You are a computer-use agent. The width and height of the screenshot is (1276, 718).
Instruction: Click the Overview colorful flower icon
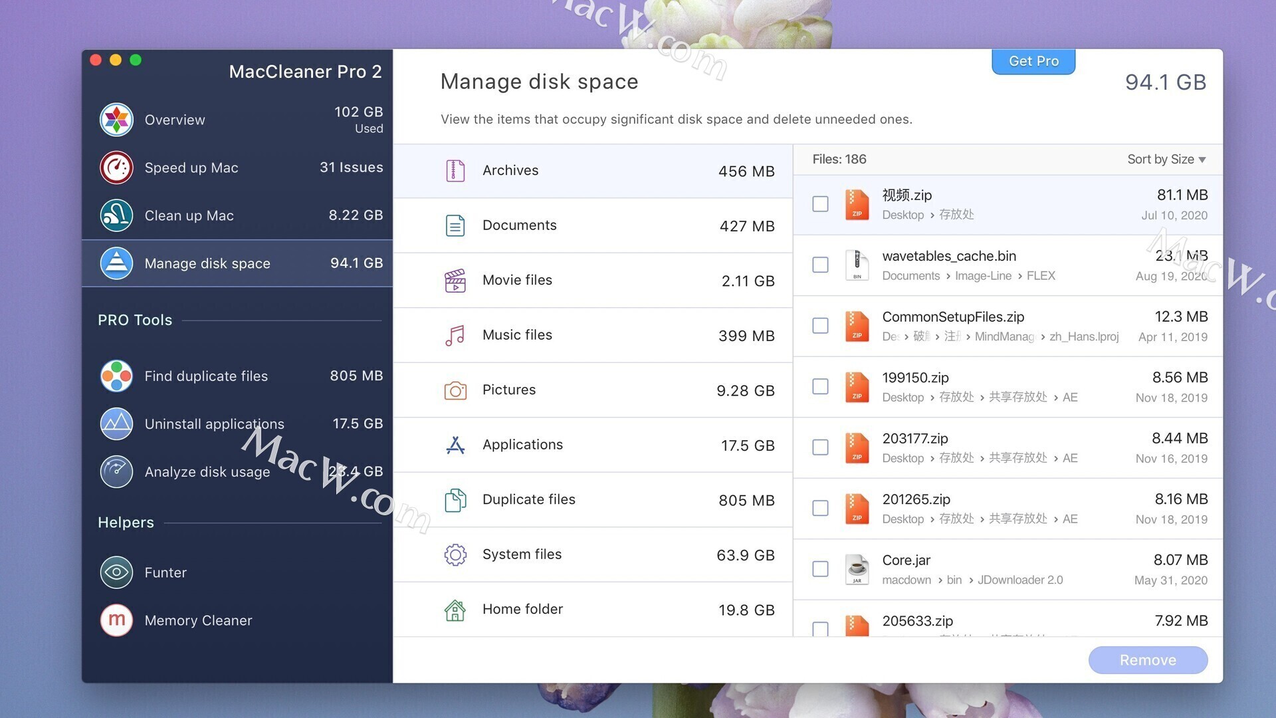pos(116,120)
